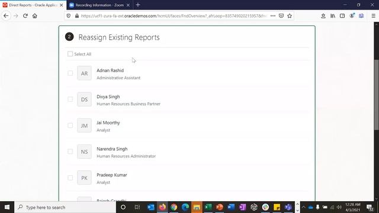The width and height of the screenshot is (379, 213).
Task: Switch to Direct Reports Oracle tab
Action: (33, 5)
